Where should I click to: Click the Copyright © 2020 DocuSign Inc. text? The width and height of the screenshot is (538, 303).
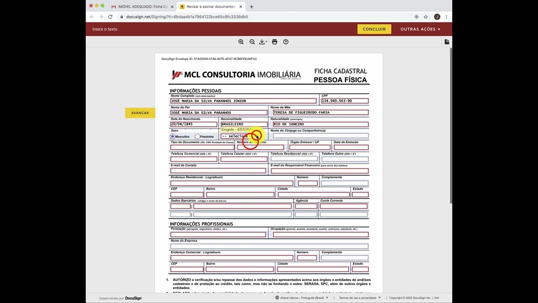pyautogui.click(x=410, y=298)
